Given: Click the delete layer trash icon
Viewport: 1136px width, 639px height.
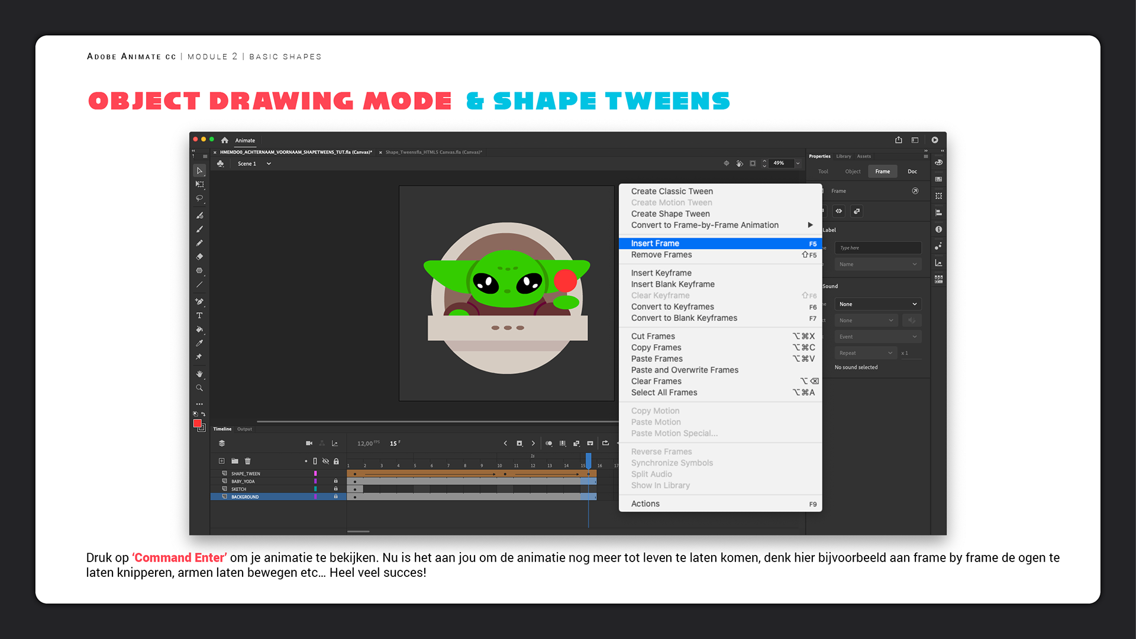Looking at the screenshot, I should point(248,461).
